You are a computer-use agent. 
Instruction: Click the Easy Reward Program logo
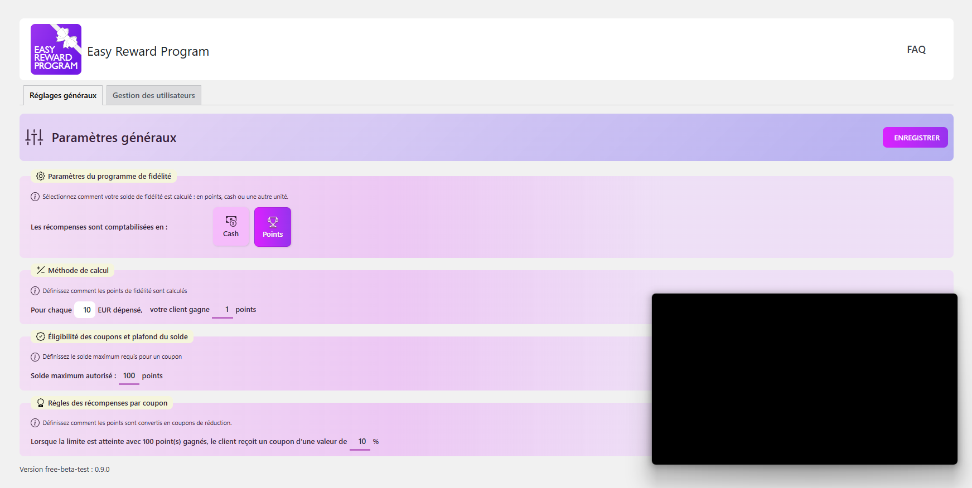(x=56, y=50)
